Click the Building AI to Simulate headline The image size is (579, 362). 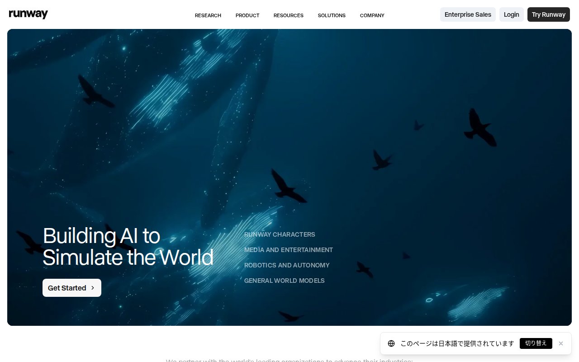click(128, 247)
